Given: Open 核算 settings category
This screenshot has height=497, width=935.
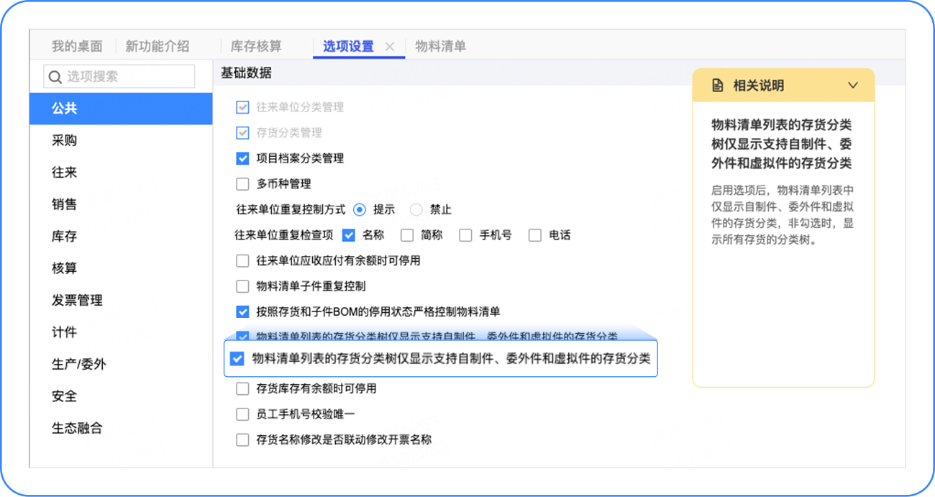Looking at the screenshot, I should (121, 268).
